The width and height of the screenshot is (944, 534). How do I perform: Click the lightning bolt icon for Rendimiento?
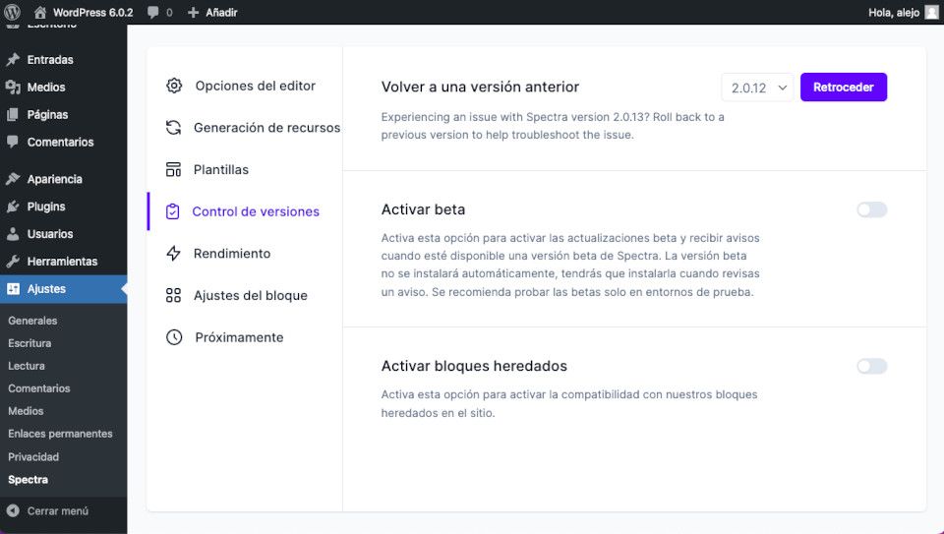coord(173,254)
